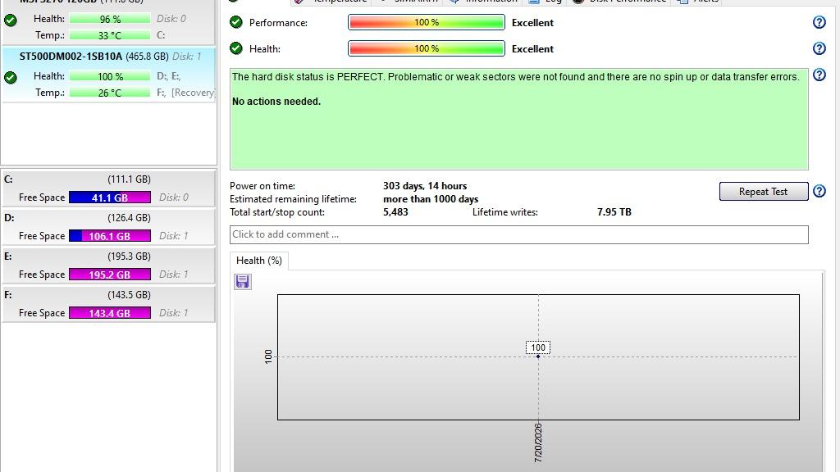Image resolution: width=840 pixels, height=472 pixels.
Task: Click the 'D:, E:,' drive letters text
Action: [x=169, y=76]
